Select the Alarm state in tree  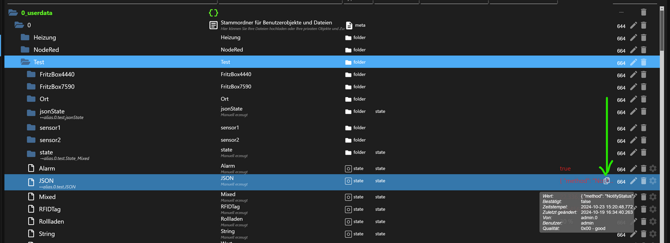(47, 168)
